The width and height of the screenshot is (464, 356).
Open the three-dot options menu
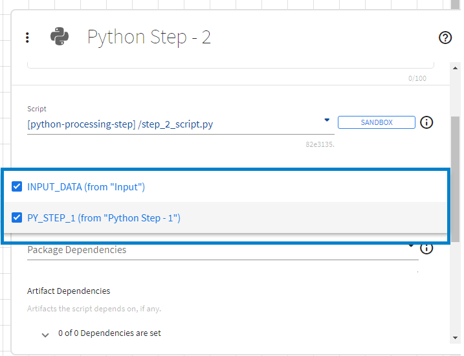pos(27,38)
